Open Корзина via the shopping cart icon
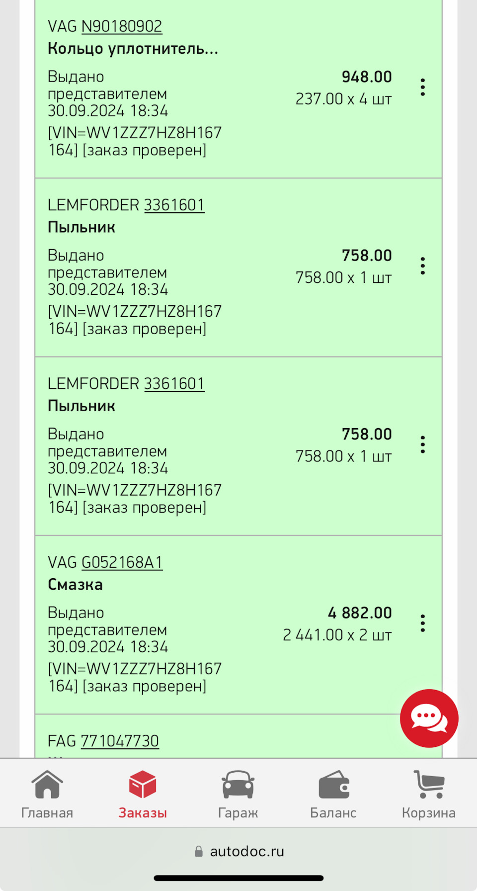Screen dimensions: 477x891 tap(429, 785)
